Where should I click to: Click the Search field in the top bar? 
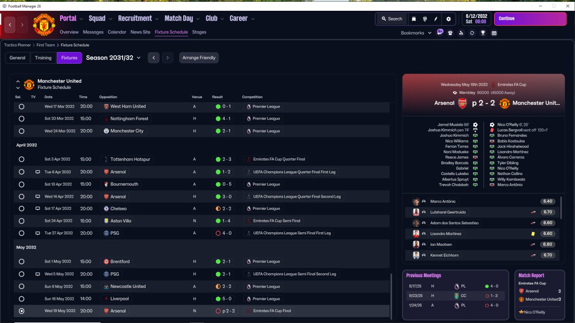point(391,19)
